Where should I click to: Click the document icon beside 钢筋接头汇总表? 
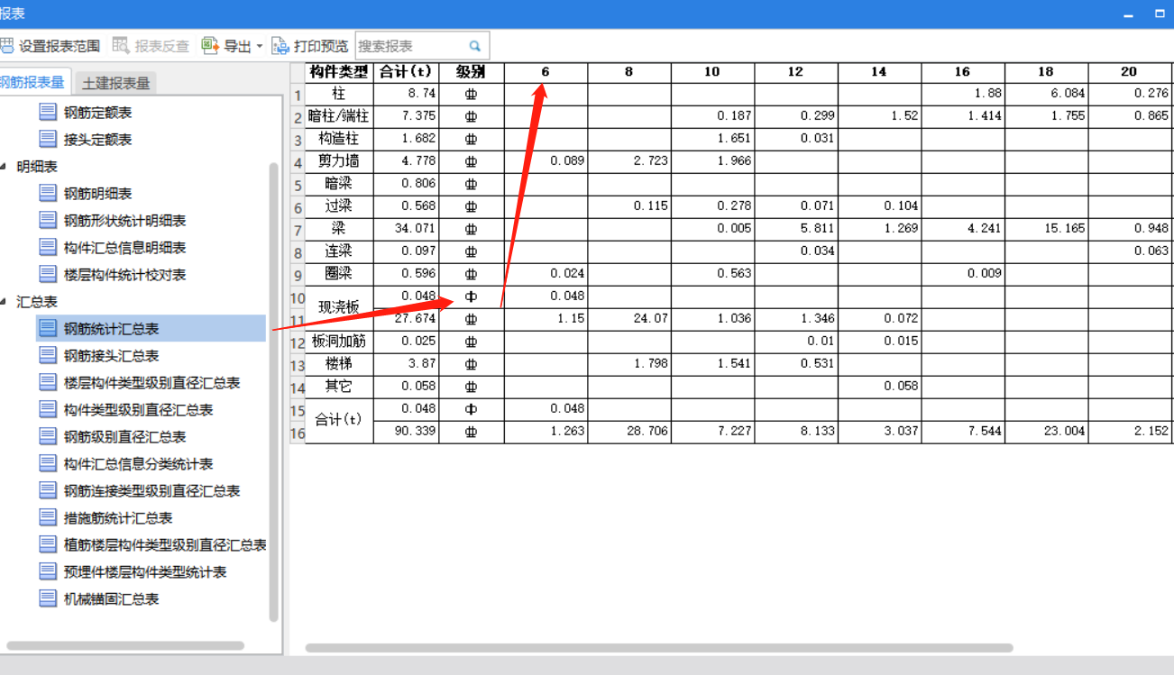pos(48,355)
